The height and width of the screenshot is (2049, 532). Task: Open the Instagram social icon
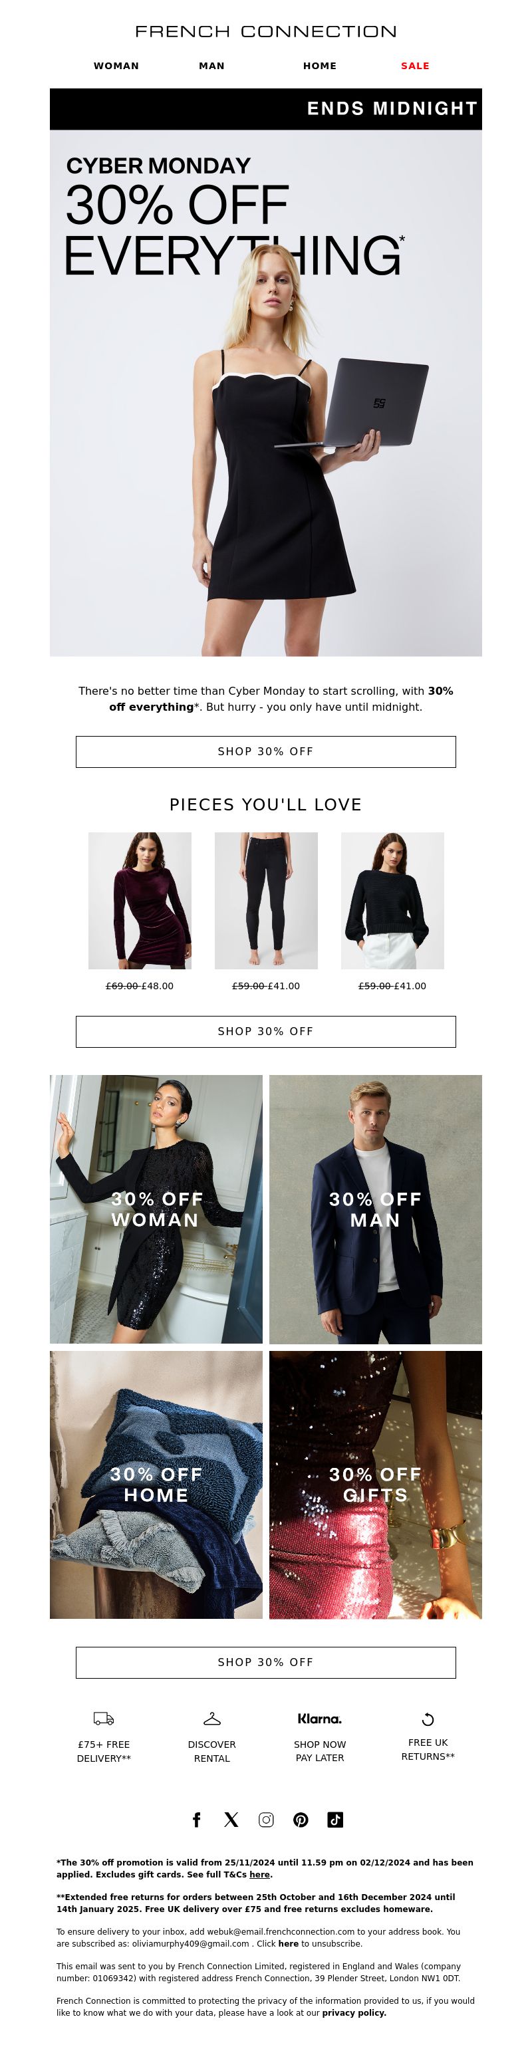click(x=265, y=1819)
